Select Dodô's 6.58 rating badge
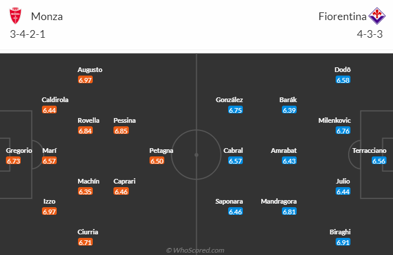Image resolution: width=393 pixels, height=255 pixels. point(343,80)
